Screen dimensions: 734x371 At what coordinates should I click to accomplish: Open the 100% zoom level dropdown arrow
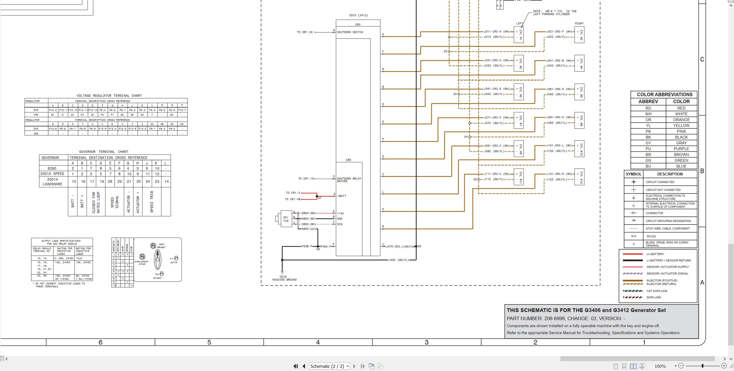[675, 366]
